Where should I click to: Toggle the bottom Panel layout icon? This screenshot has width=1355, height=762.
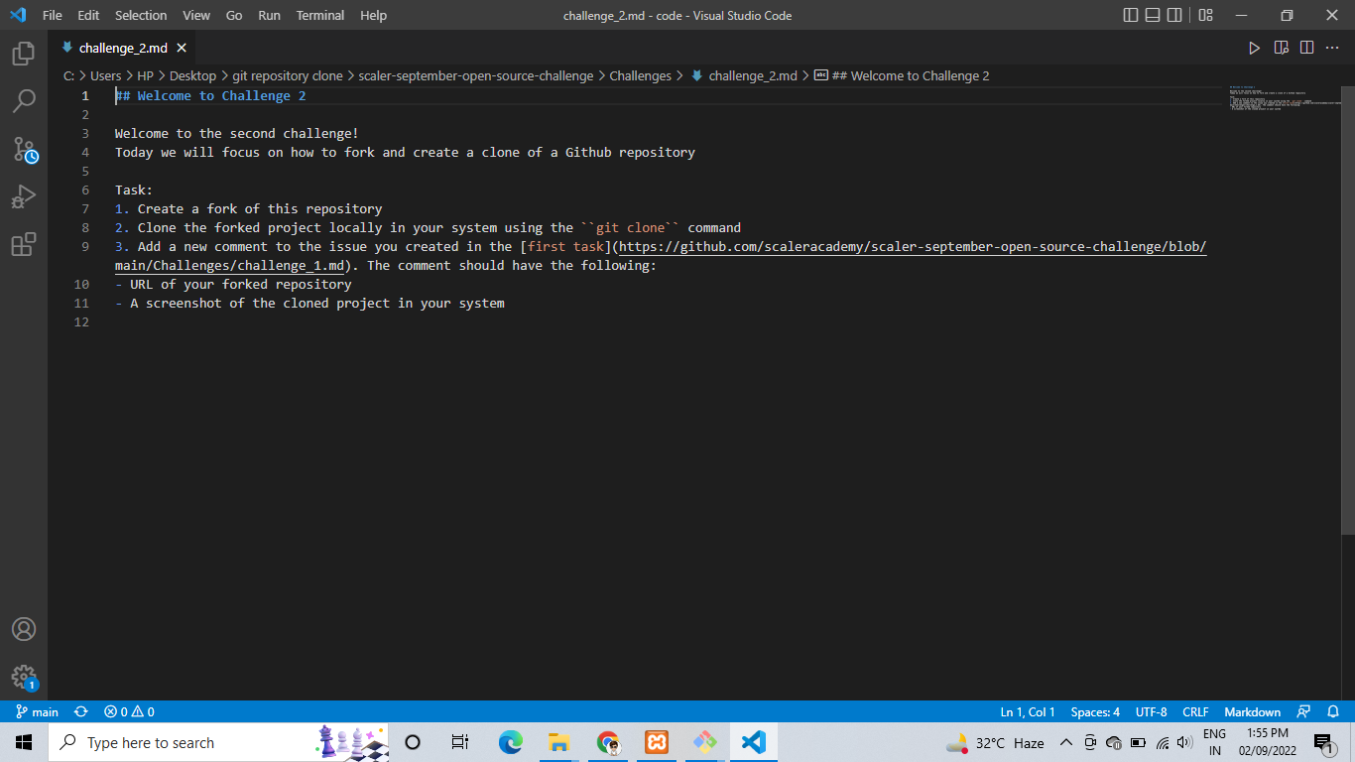point(1153,15)
